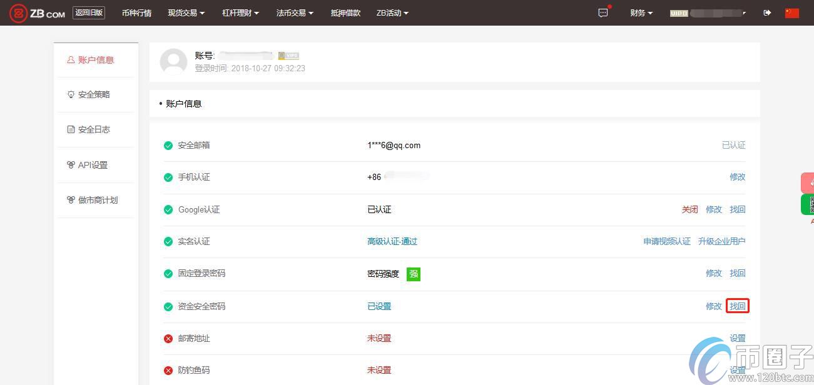814x385 pixels.
Task: Click 密码强度 label
Action: [383, 274]
